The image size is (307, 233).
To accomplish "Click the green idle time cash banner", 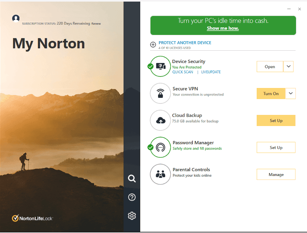I will [223, 25].
